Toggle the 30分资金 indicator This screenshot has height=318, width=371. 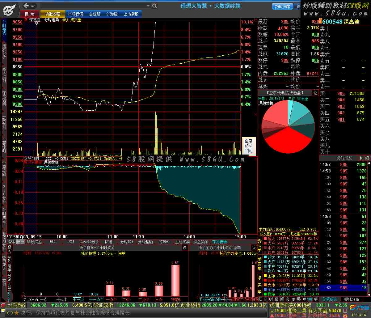(34, 242)
